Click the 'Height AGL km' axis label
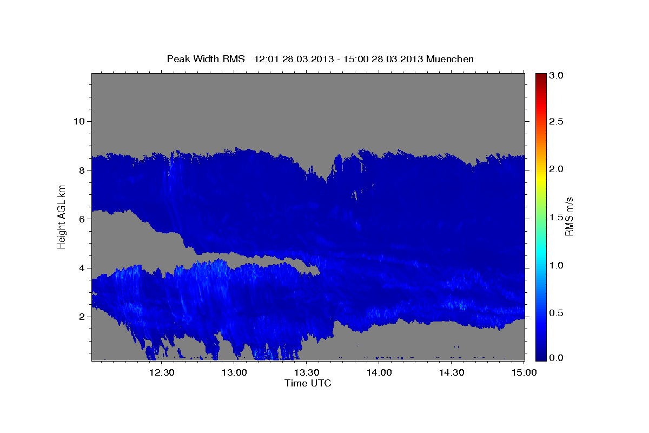The height and width of the screenshot is (433, 649). (62, 216)
